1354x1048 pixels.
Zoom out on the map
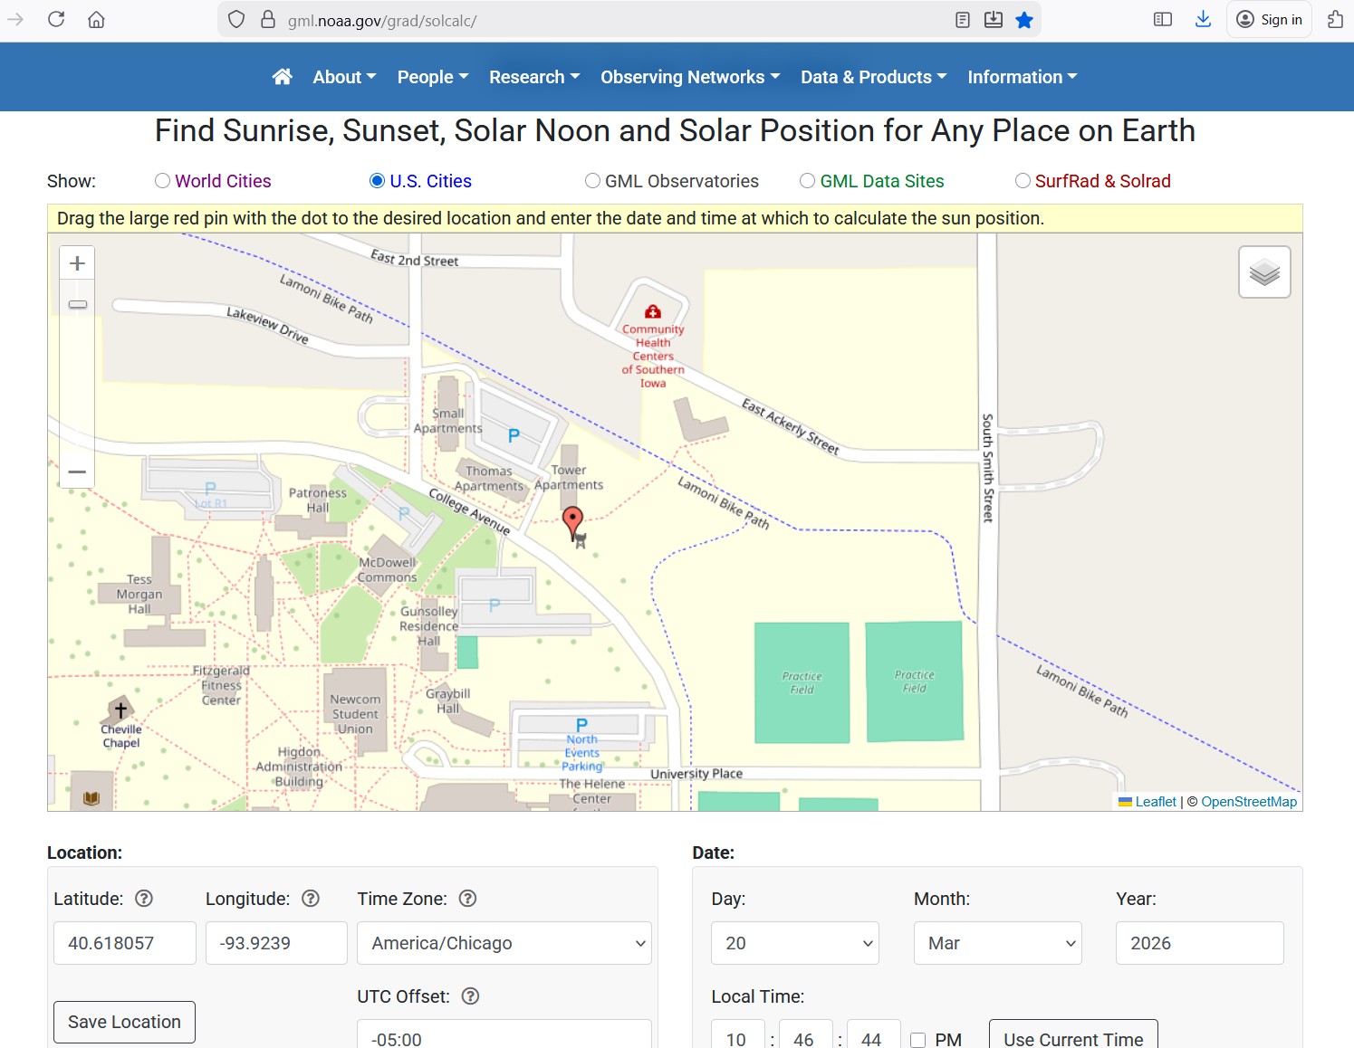pos(77,472)
